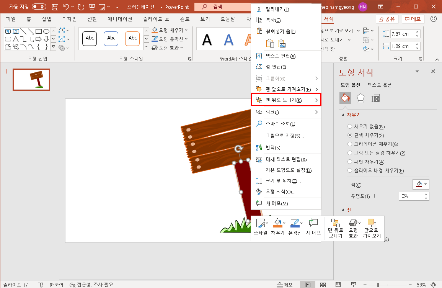Switch to 텍스트 옵션 in format pane

tap(380, 85)
